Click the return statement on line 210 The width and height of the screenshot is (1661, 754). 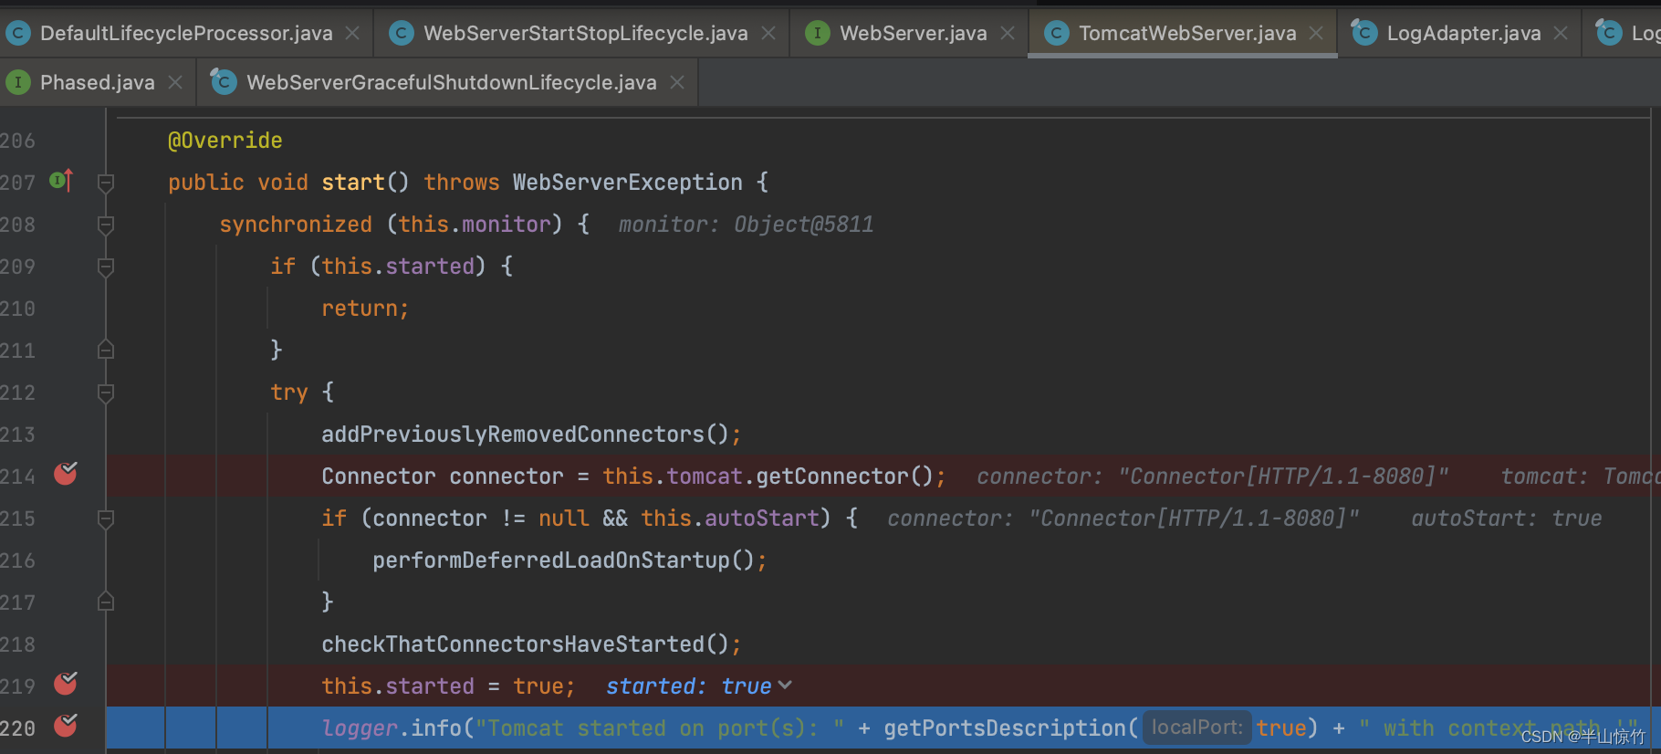(x=365, y=309)
